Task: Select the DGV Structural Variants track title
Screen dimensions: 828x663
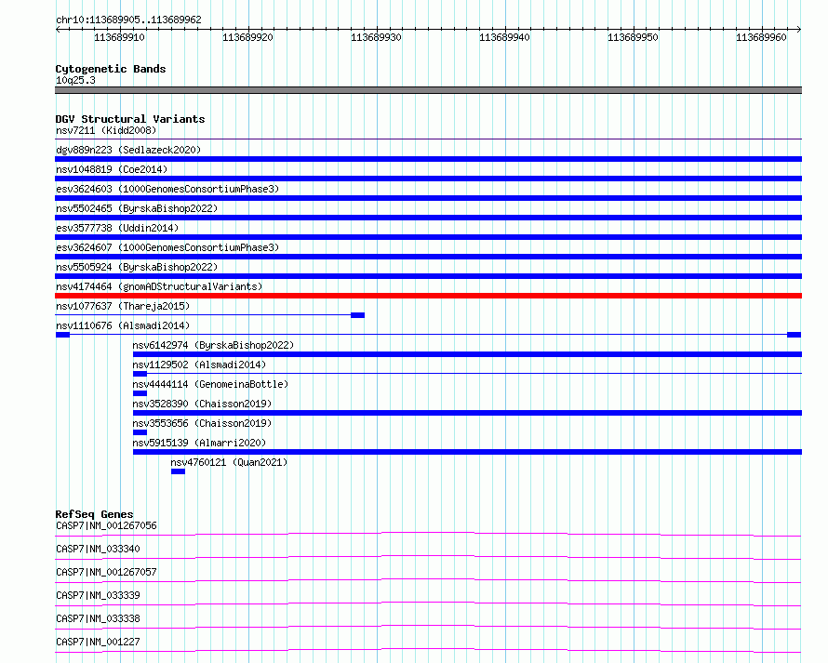Action: (x=129, y=119)
